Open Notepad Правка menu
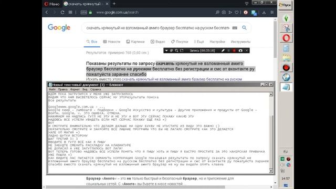Image resolution: width=336 pixels, height=189 pixels. click(62, 89)
